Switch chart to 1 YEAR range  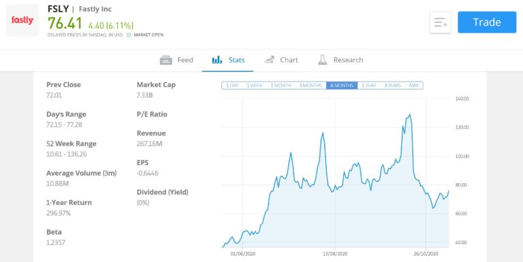(x=368, y=86)
